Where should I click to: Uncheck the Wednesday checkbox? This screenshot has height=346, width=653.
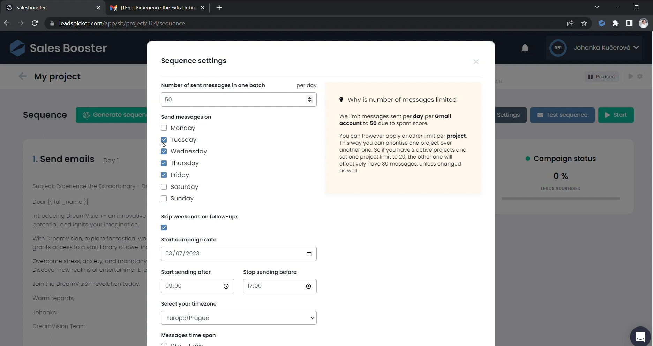pos(164,151)
